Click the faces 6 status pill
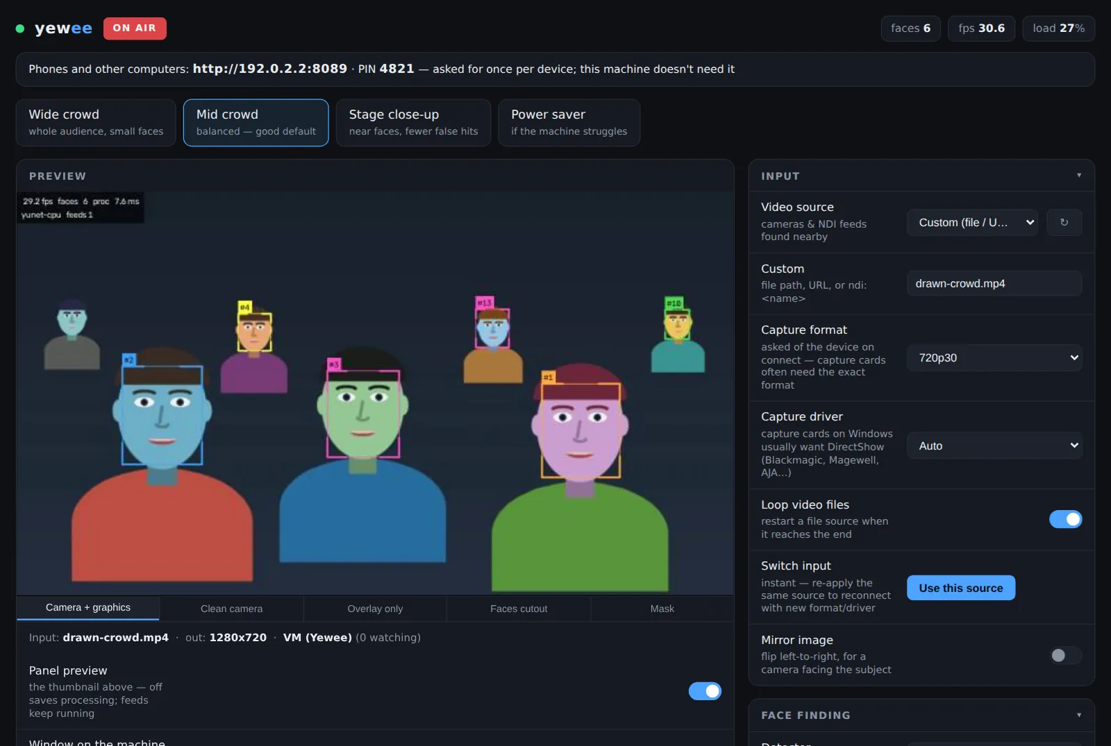The image size is (1111, 746). [x=910, y=28]
